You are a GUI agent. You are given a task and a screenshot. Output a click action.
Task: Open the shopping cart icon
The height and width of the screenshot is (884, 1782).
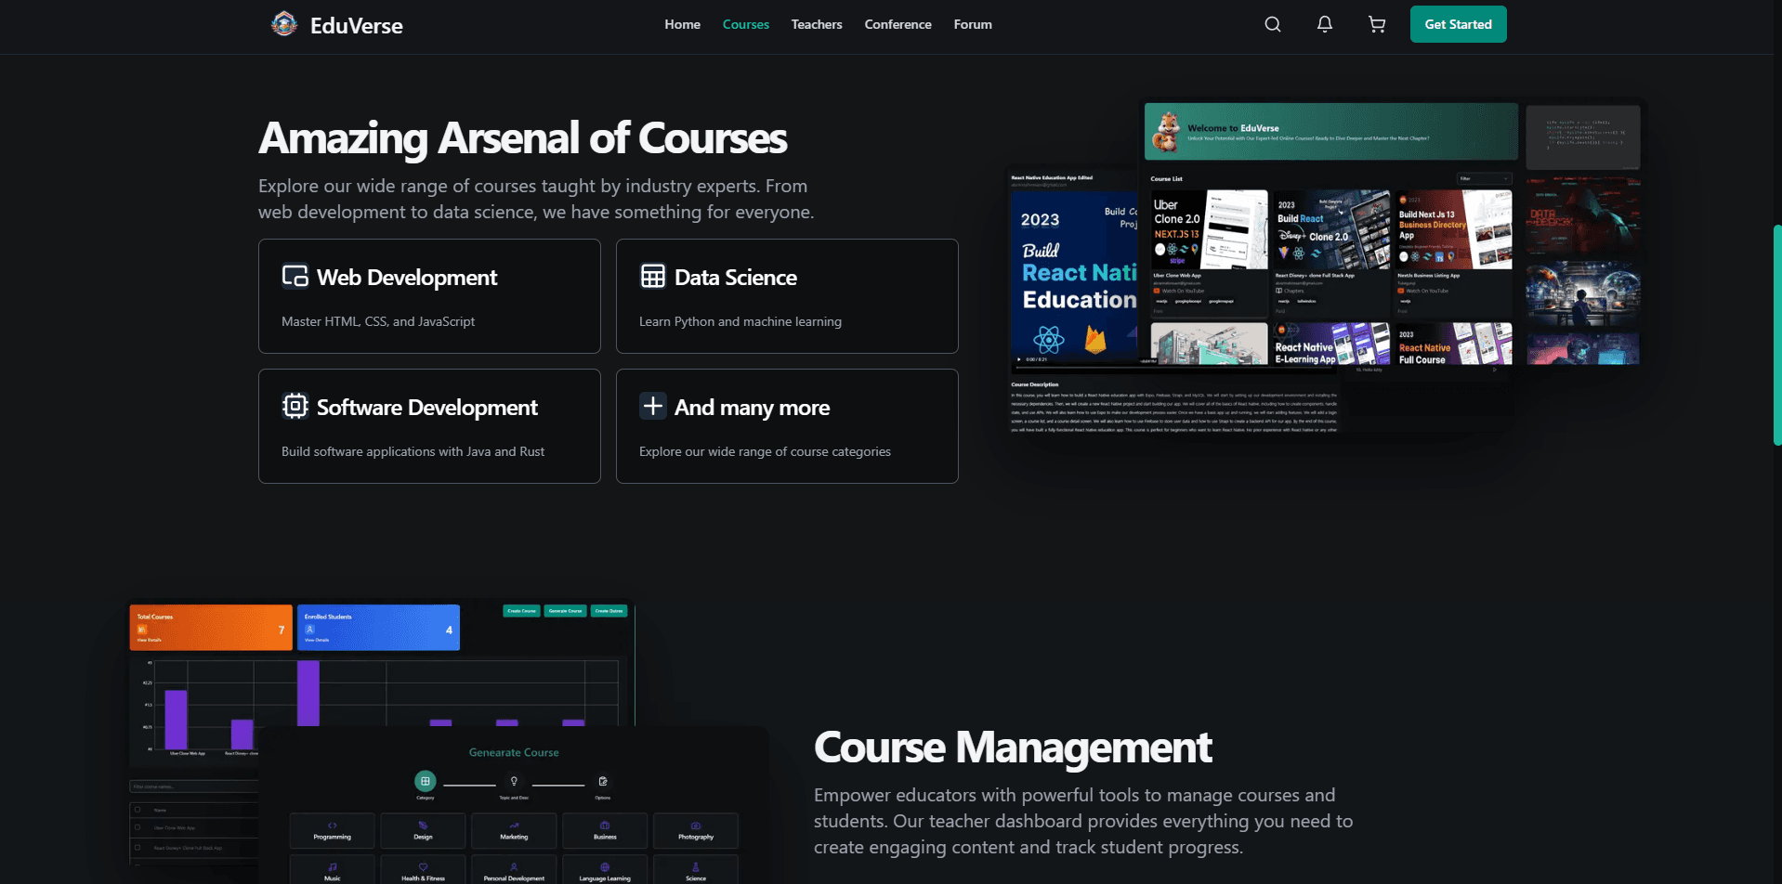pos(1377,24)
